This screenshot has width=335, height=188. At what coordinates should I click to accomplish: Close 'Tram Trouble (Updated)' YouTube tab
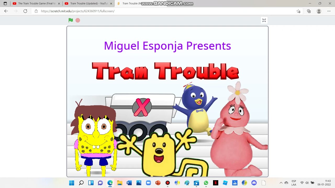tap(111, 4)
